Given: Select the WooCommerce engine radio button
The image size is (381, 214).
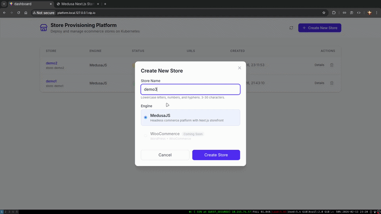Looking at the screenshot, I should click(x=146, y=136).
